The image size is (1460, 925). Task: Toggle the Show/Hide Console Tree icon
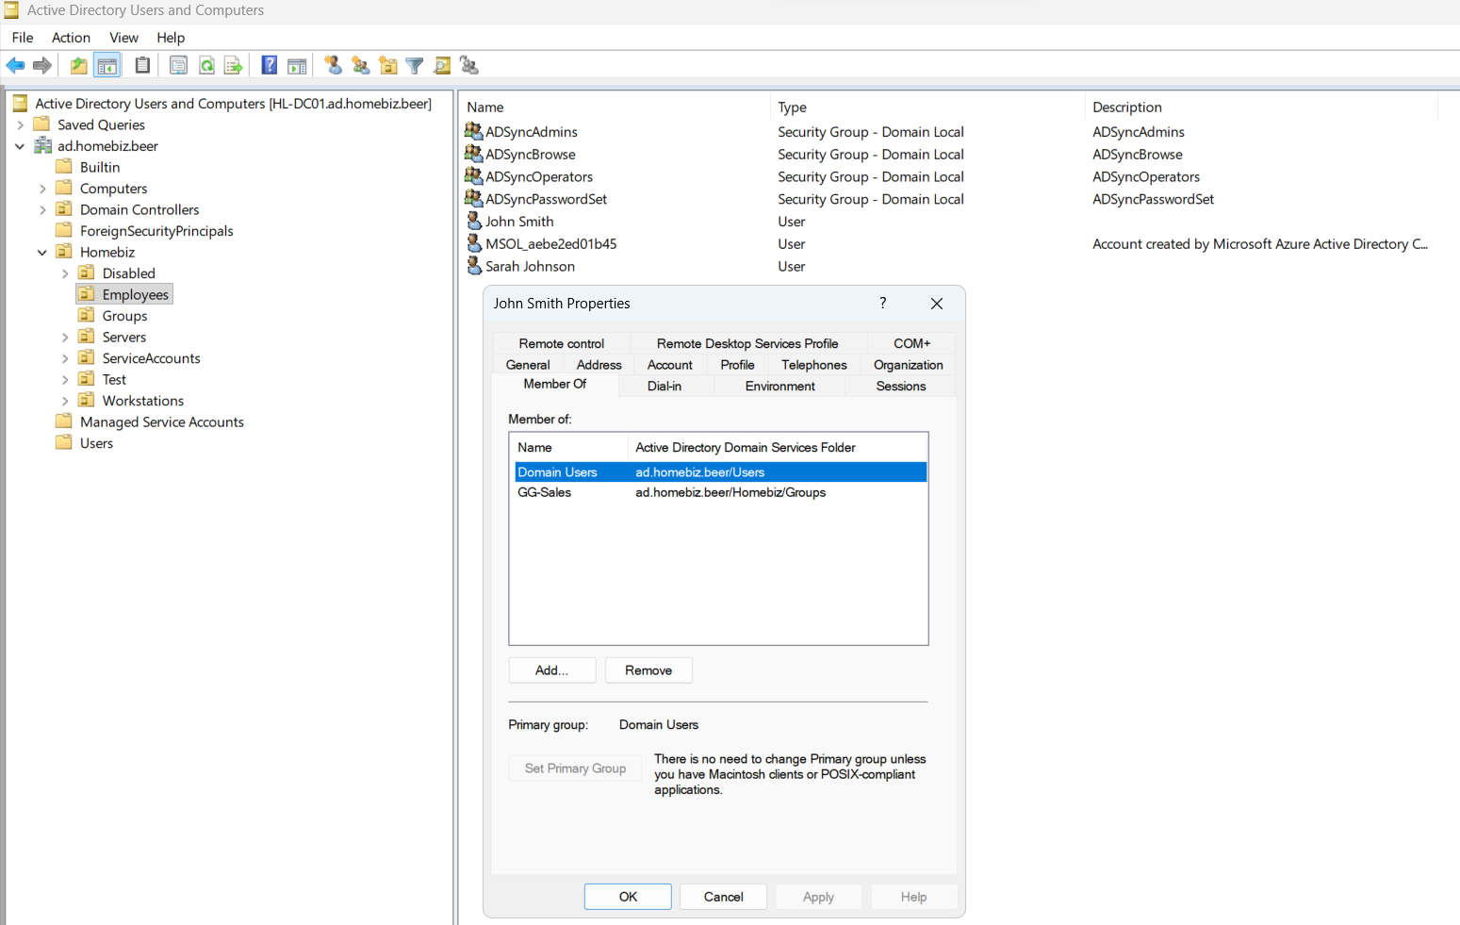pyautogui.click(x=107, y=65)
